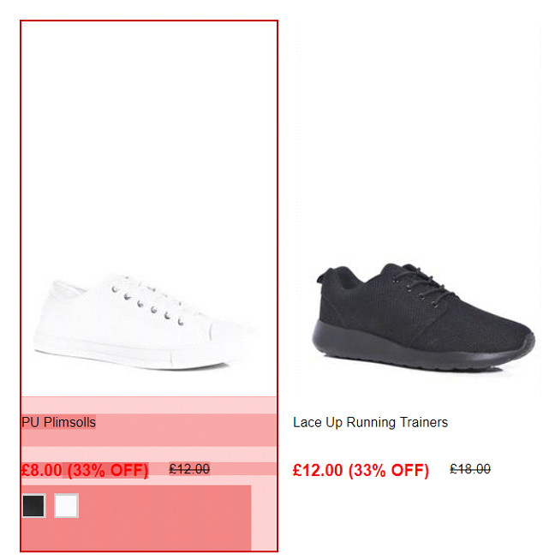
Task: Click the crossed-out £18.00 original price
Action: coord(470,469)
